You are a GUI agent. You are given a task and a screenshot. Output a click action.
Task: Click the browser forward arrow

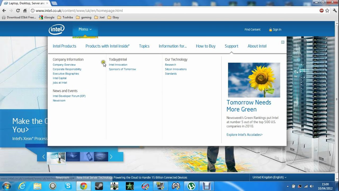[x=11, y=11]
